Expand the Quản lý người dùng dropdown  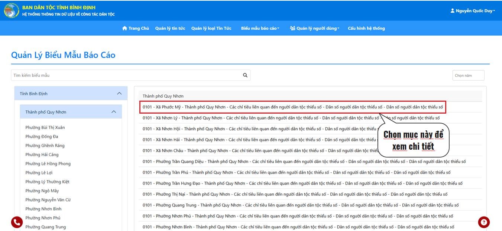pyautogui.click(x=315, y=28)
